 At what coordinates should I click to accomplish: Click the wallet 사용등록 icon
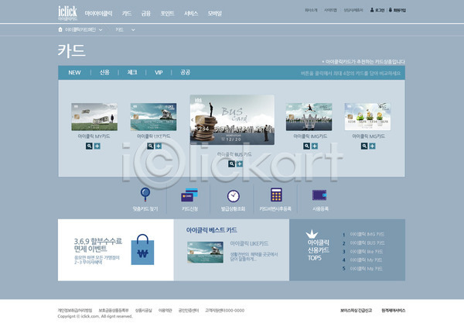[320, 194]
